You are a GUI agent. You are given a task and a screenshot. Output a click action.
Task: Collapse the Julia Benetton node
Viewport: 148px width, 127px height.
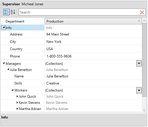(8, 70)
